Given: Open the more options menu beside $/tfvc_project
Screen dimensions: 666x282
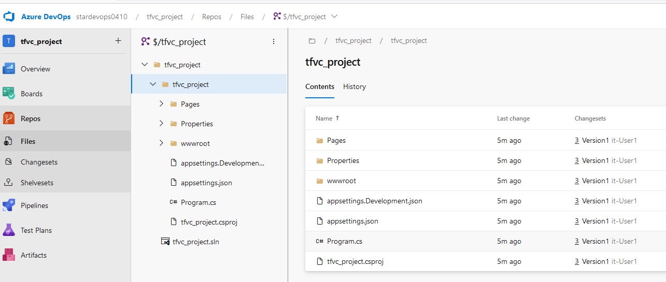Looking at the screenshot, I should (x=274, y=42).
